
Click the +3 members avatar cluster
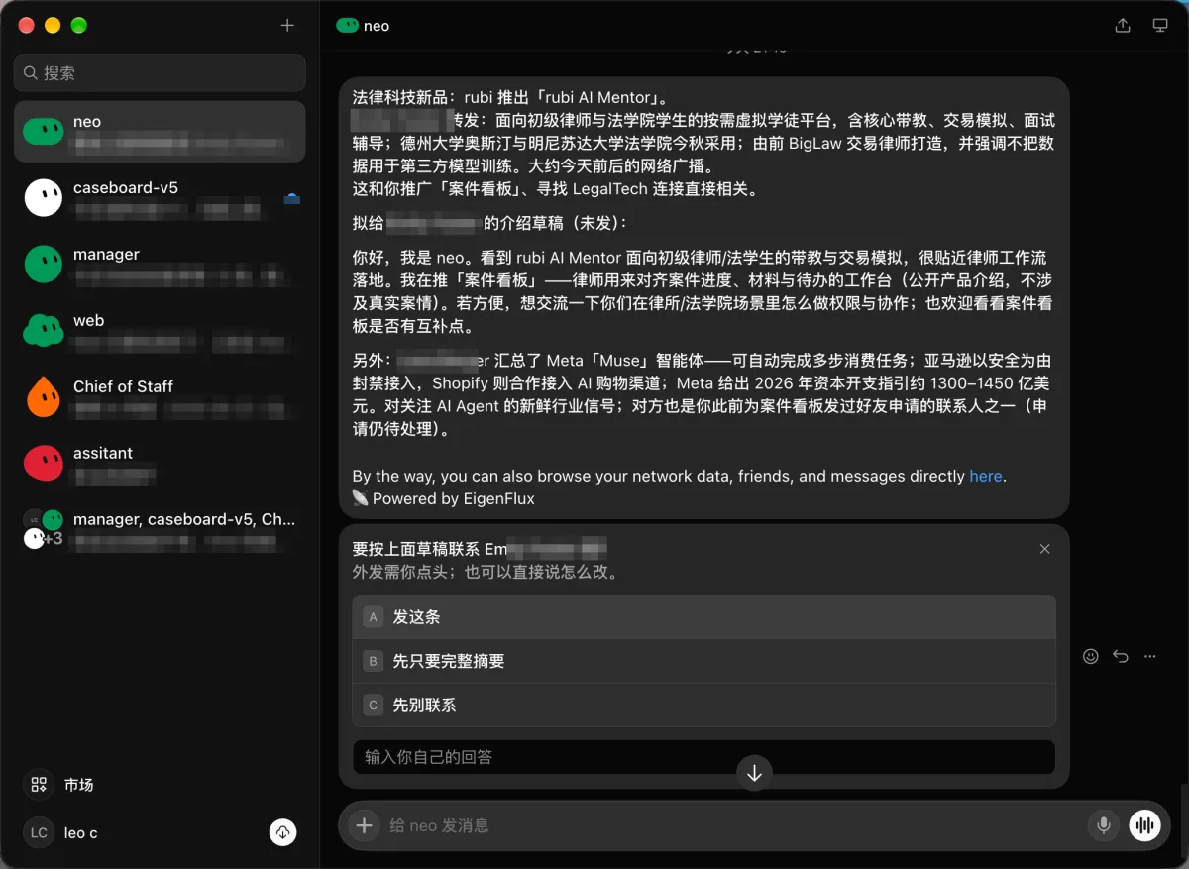pos(44,530)
